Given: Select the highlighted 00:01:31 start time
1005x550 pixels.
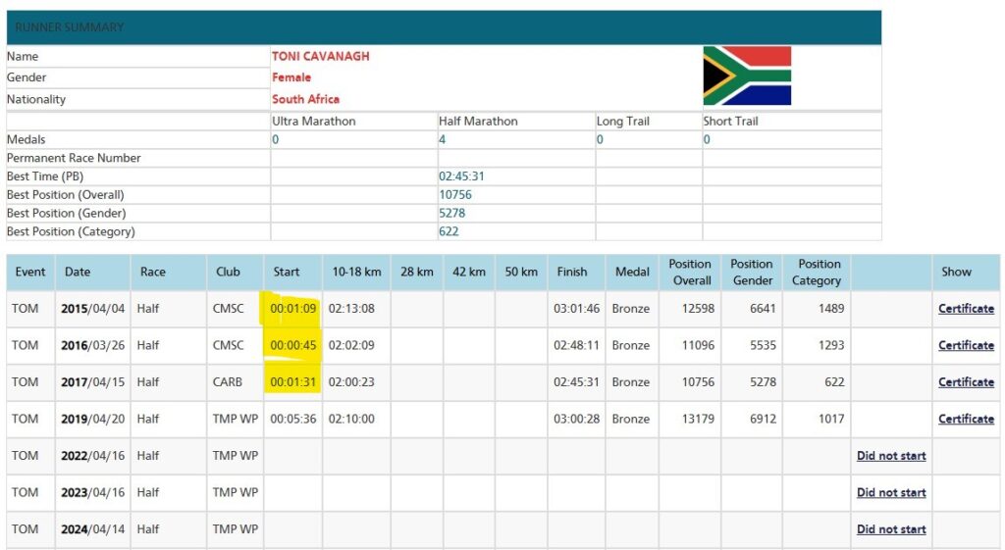Looking at the screenshot, I should 292,382.
